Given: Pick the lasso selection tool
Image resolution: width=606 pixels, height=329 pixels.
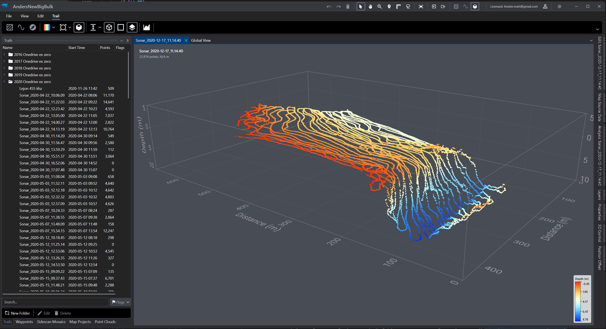Looking at the screenshot, I should click(408, 6).
